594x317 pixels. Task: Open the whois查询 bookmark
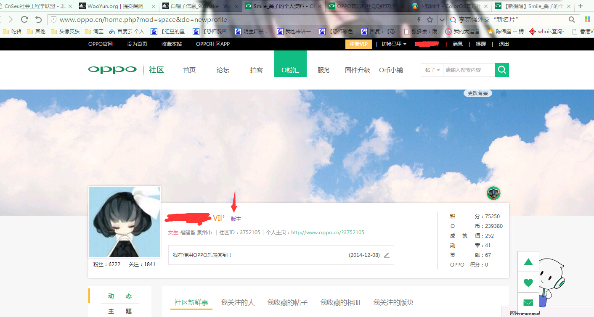[x=547, y=31]
